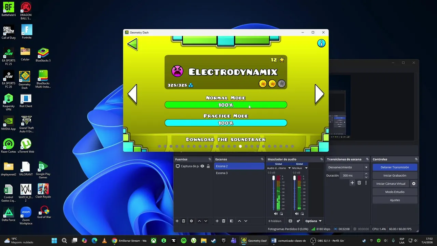This screenshot has width=437, height=246.
Task: Move source down in Fuentes
Action: pyautogui.click(x=206, y=221)
